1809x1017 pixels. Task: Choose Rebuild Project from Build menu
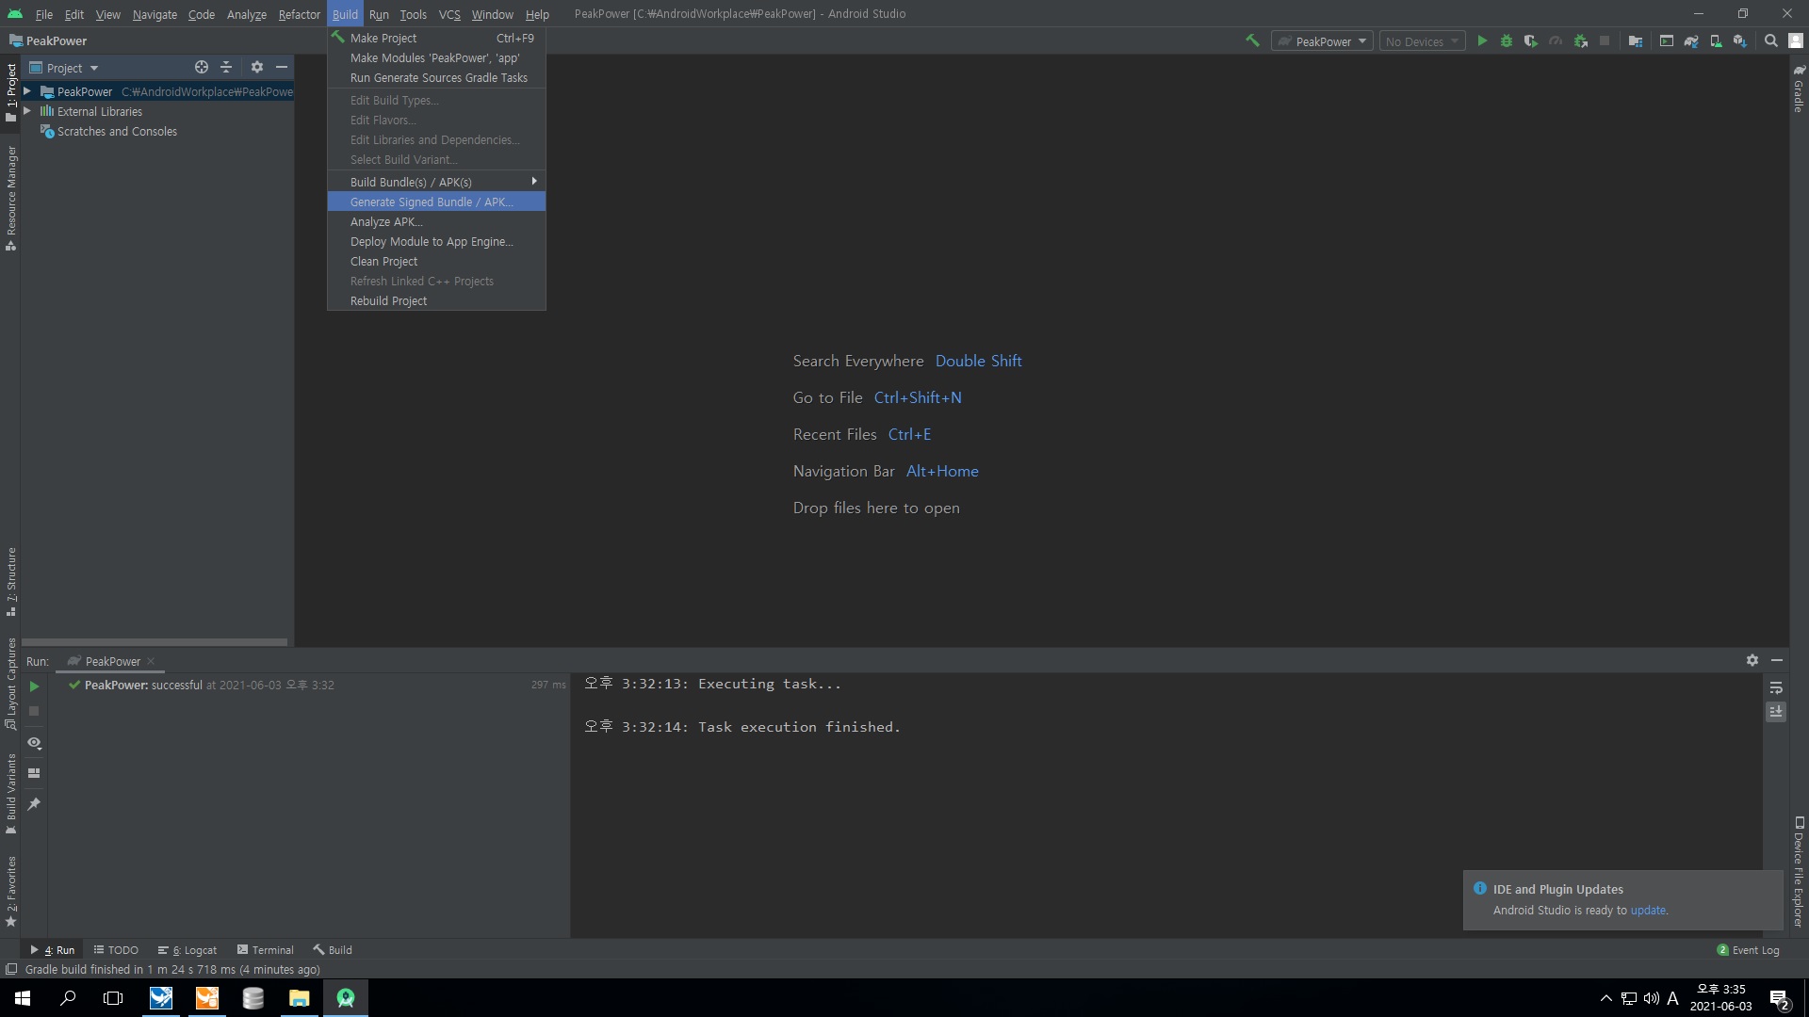(x=388, y=300)
